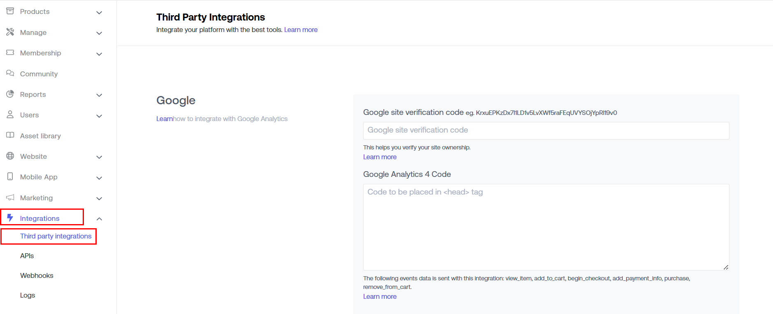Expand the Products menu chevron
The height and width of the screenshot is (314, 773).
[x=99, y=12]
